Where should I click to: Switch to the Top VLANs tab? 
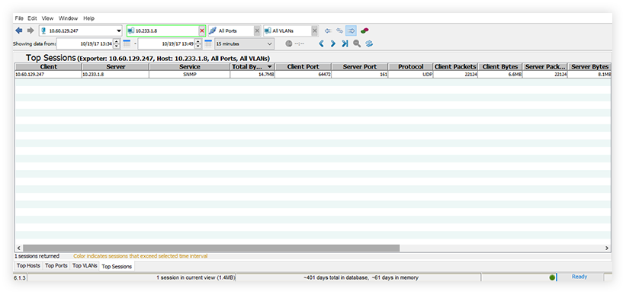85,265
